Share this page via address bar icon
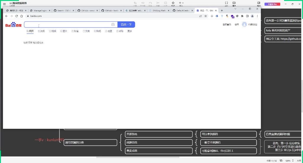The height and width of the screenshot is (163, 303). [x=201, y=16]
